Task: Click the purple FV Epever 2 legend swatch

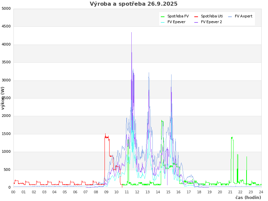Action: tap(196, 22)
